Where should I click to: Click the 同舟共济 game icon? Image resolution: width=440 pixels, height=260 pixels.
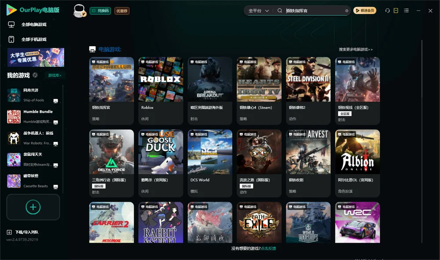(x=14, y=95)
